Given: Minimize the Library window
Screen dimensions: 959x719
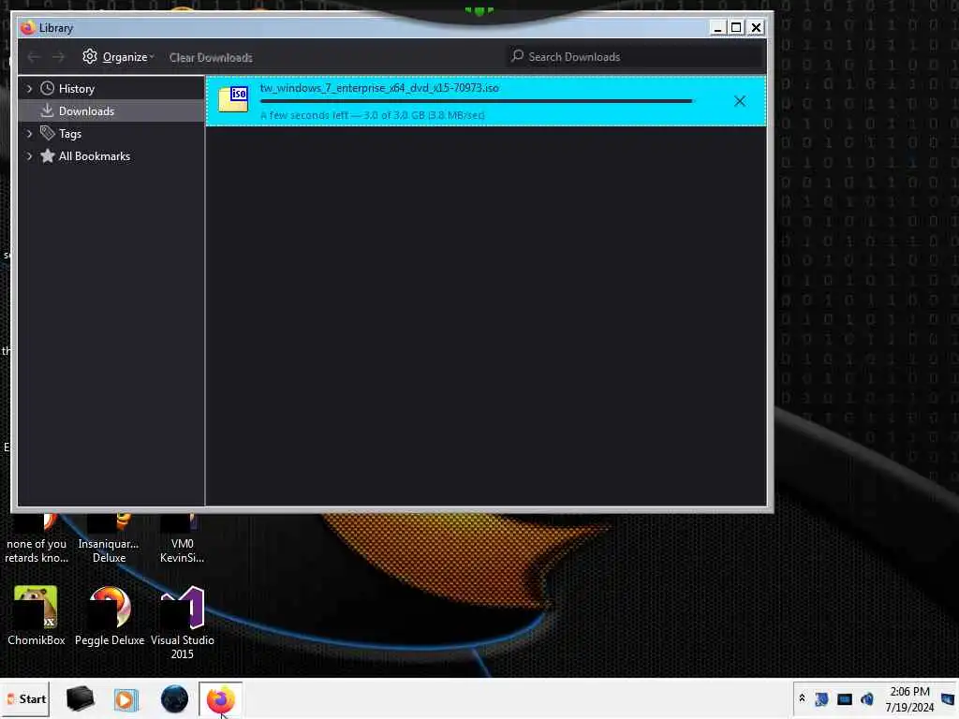Looking at the screenshot, I should pos(717,27).
